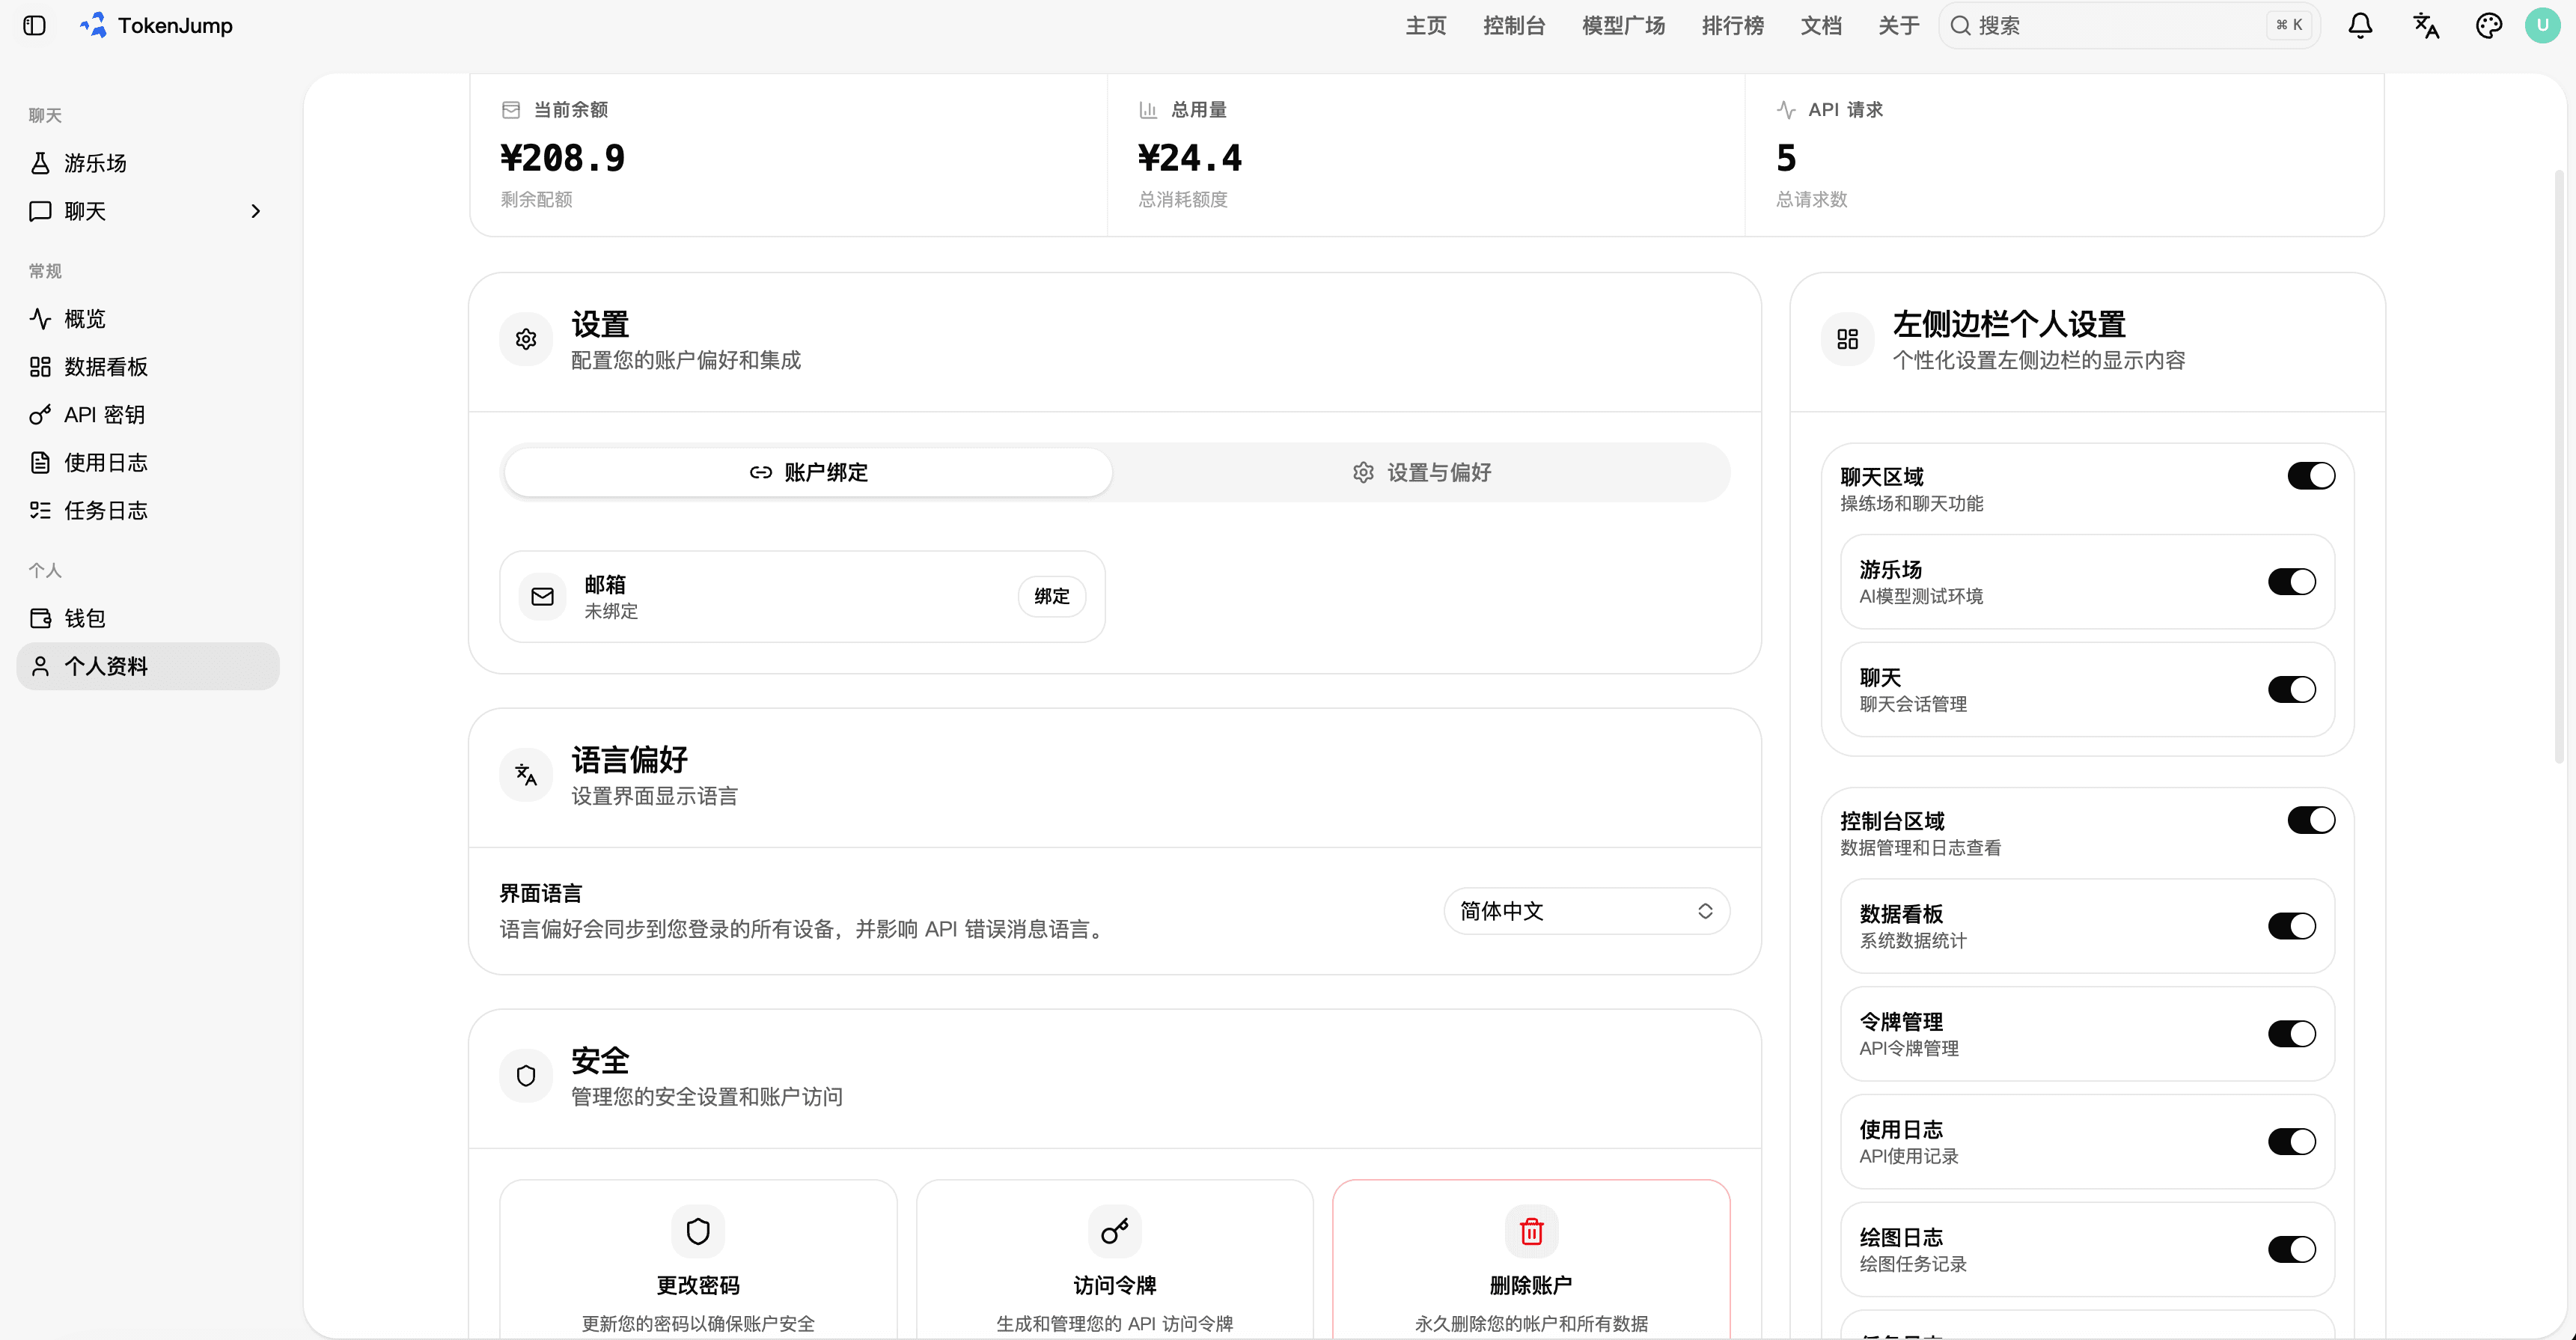Toggle the 令牌管理 switch
Viewport: 2576px width, 1340px height.
2292,1034
